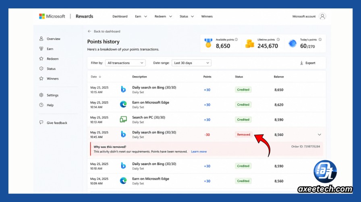Click the 245,670 lifetime points value
This screenshot has width=361, height=202.
pos(268,46)
